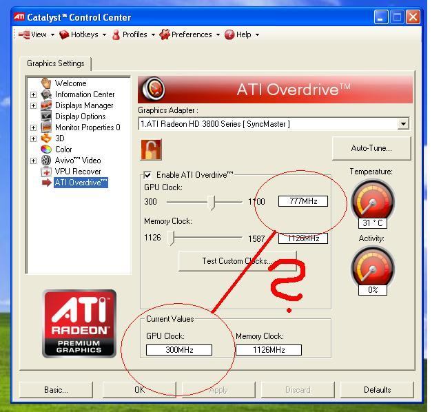Expand the Information Center tree node
The height and width of the screenshot is (412, 441).
point(33,94)
